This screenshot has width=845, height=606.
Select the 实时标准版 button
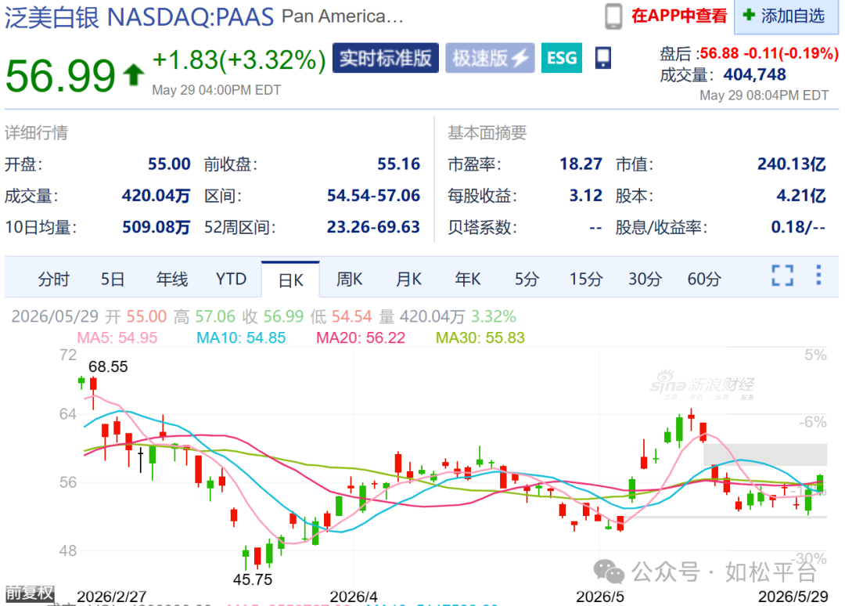pos(385,58)
